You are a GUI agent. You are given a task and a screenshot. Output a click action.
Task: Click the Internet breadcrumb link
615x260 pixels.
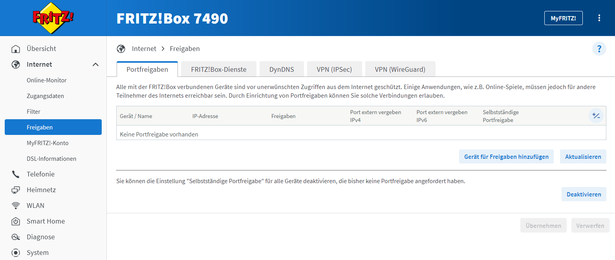[x=144, y=48]
